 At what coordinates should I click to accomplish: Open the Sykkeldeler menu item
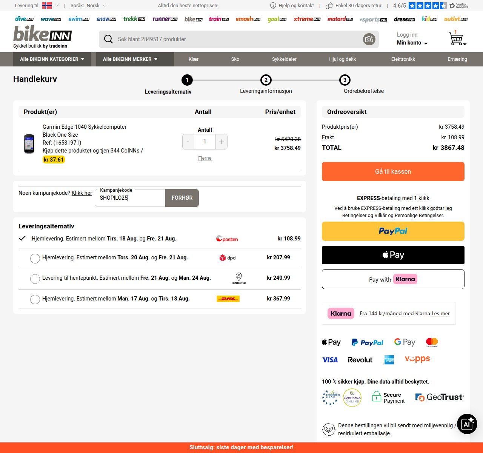click(x=284, y=59)
